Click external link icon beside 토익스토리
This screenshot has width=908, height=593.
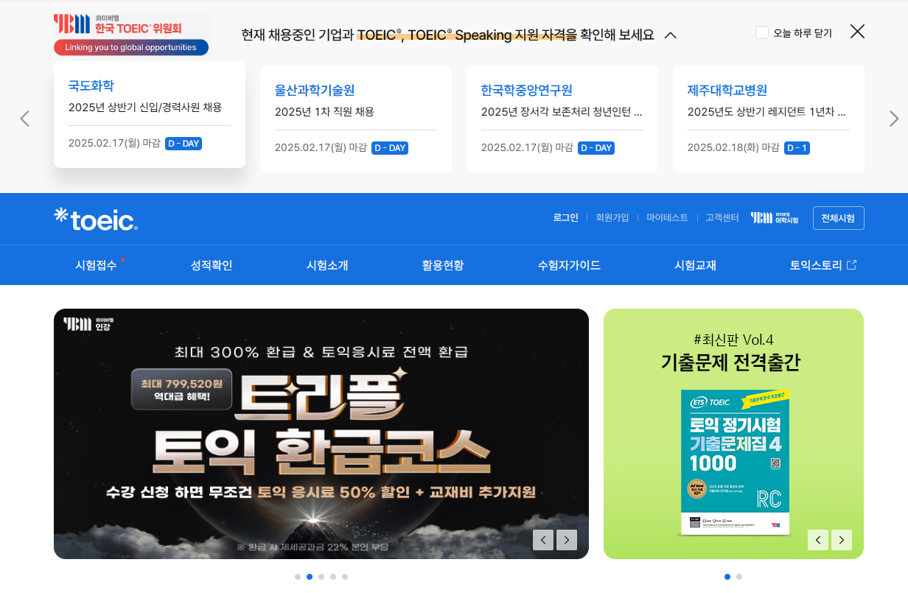point(852,265)
